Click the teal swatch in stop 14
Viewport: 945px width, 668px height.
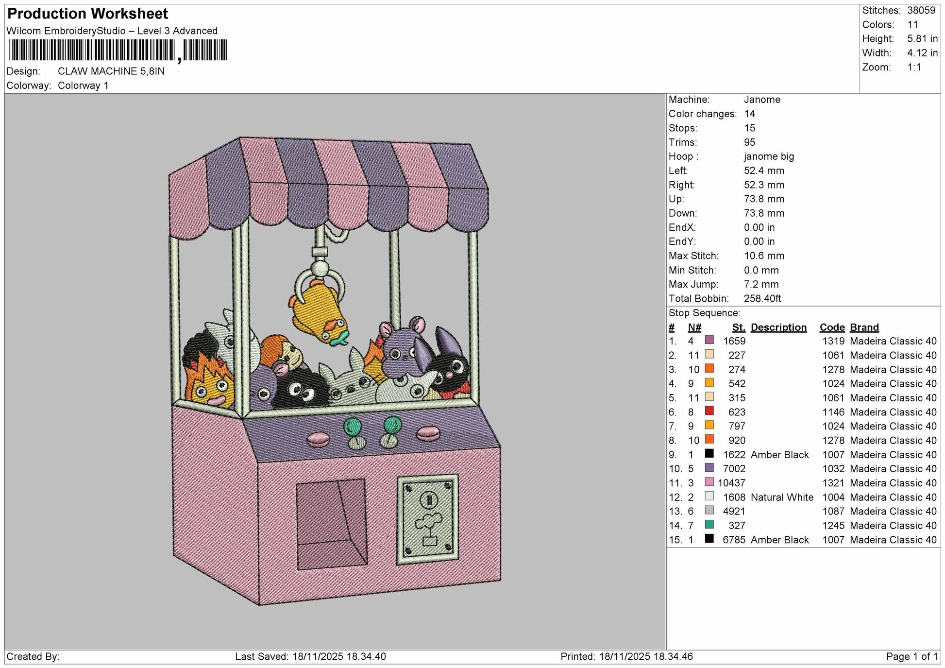[x=709, y=525]
